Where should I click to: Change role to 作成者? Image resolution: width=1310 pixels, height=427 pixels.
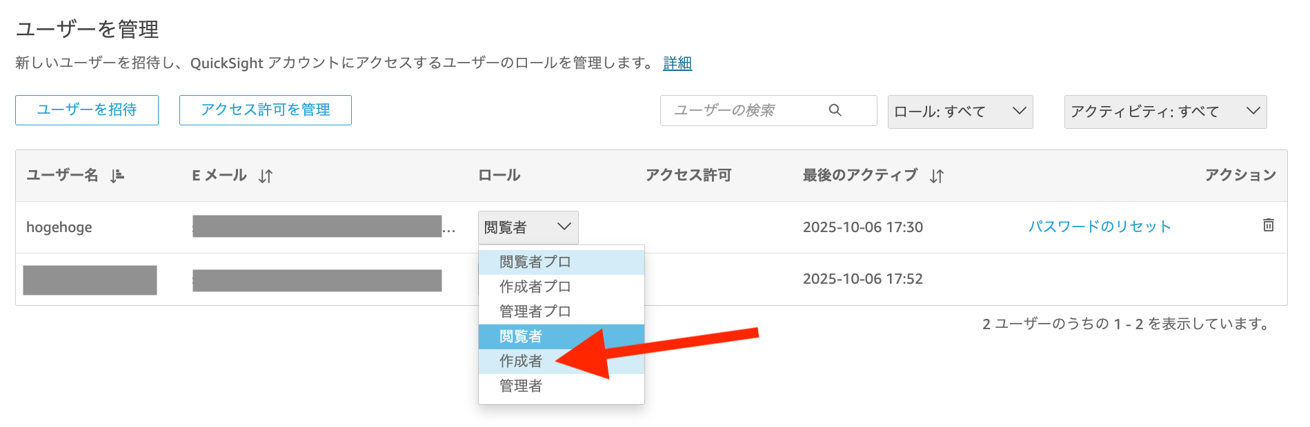[522, 361]
